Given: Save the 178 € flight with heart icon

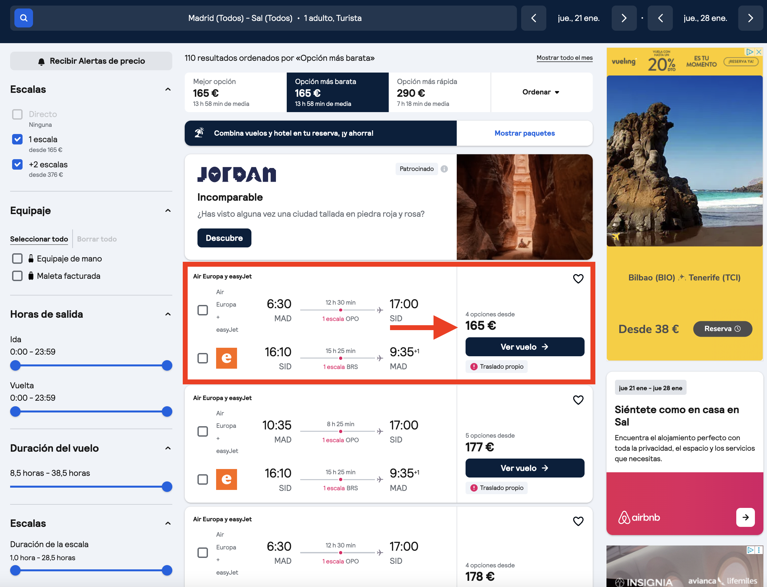Looking at the screenshot, I should click(x=578, y=521).
